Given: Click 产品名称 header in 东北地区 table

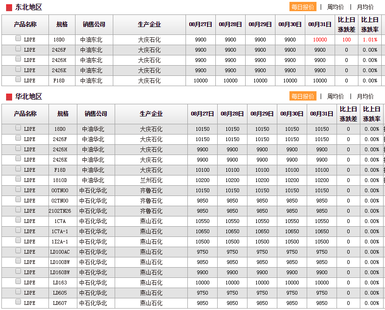Looking at the screenshot, I should [25, 25].
